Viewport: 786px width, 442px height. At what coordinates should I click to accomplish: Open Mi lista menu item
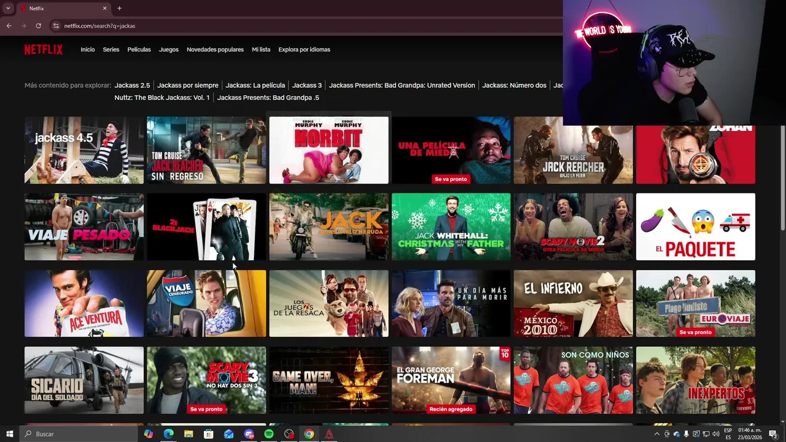point(261,50)
